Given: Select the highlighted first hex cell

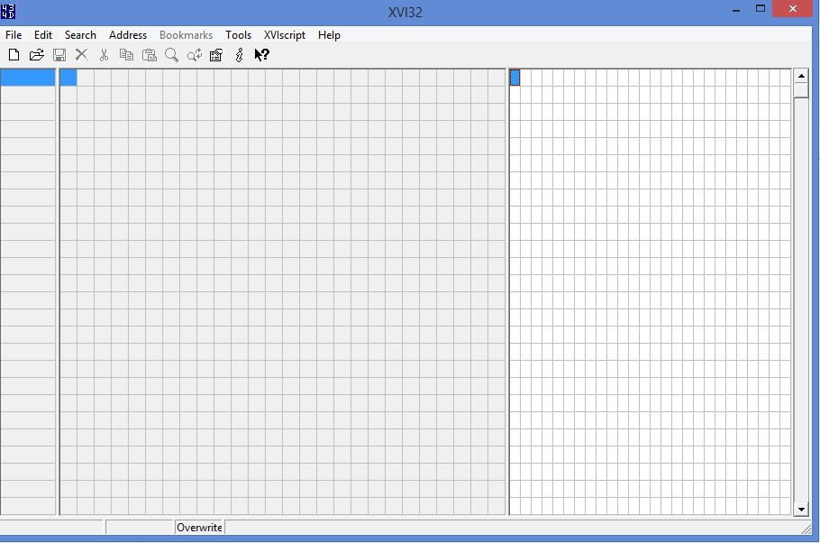Looking at the screenshot, I should 68,78.
